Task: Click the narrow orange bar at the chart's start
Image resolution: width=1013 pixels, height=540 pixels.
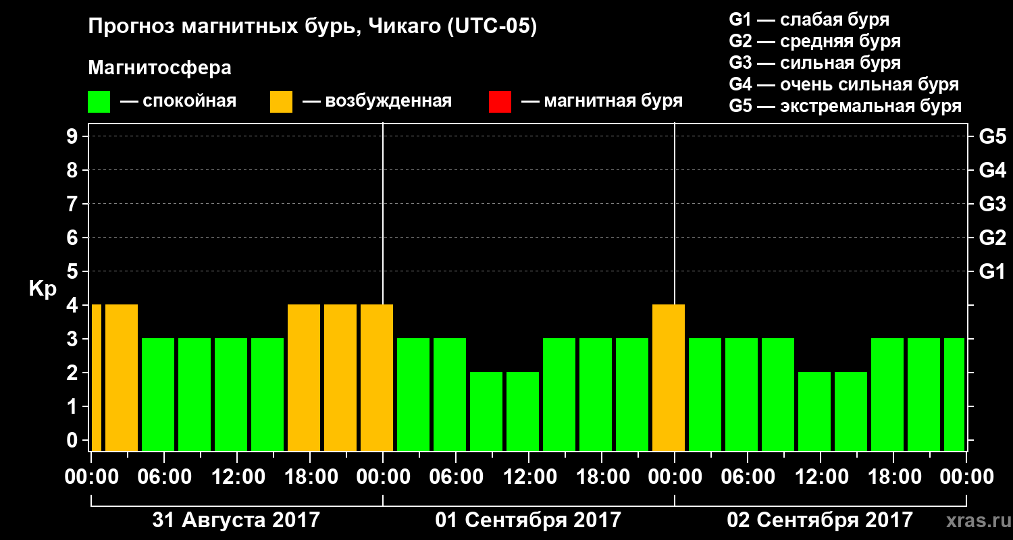Action: (96, 377)
